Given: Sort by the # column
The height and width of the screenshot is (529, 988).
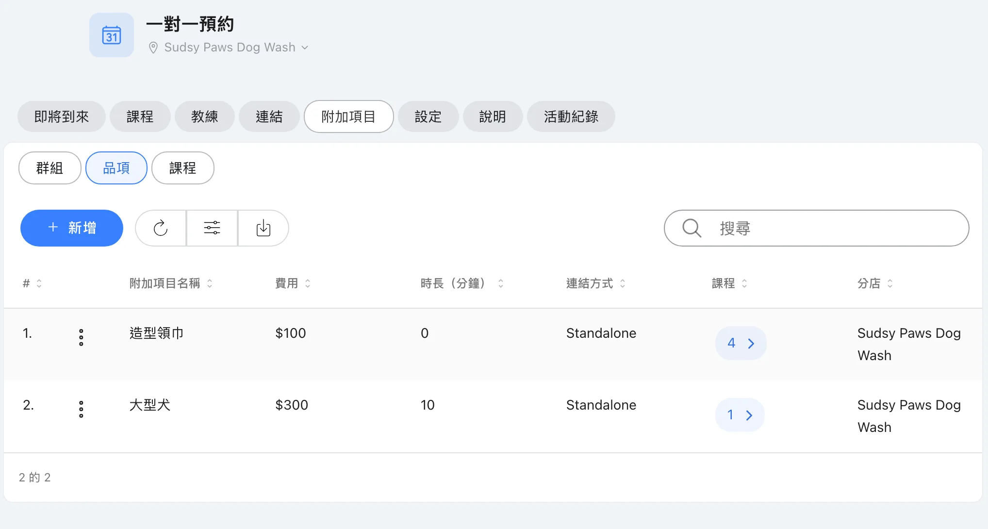Looking at the screenshot, I should pos(33,283).
